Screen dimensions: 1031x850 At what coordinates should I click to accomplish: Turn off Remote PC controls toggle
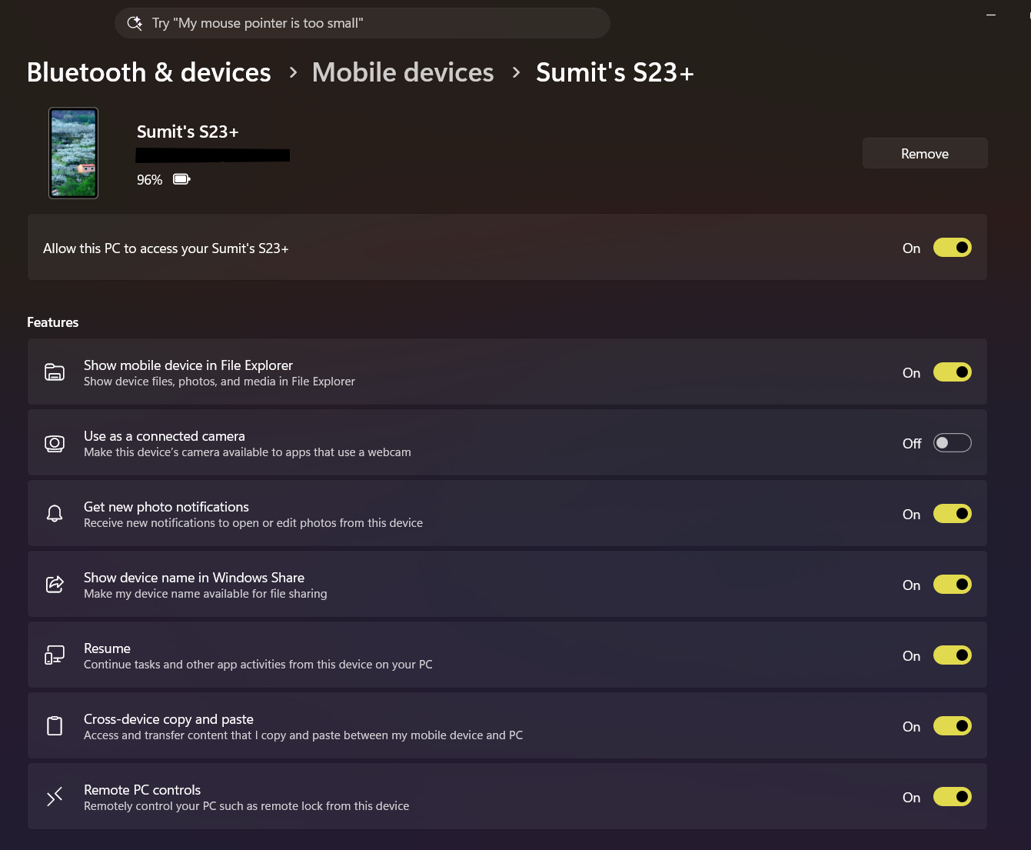pos(952,797)
